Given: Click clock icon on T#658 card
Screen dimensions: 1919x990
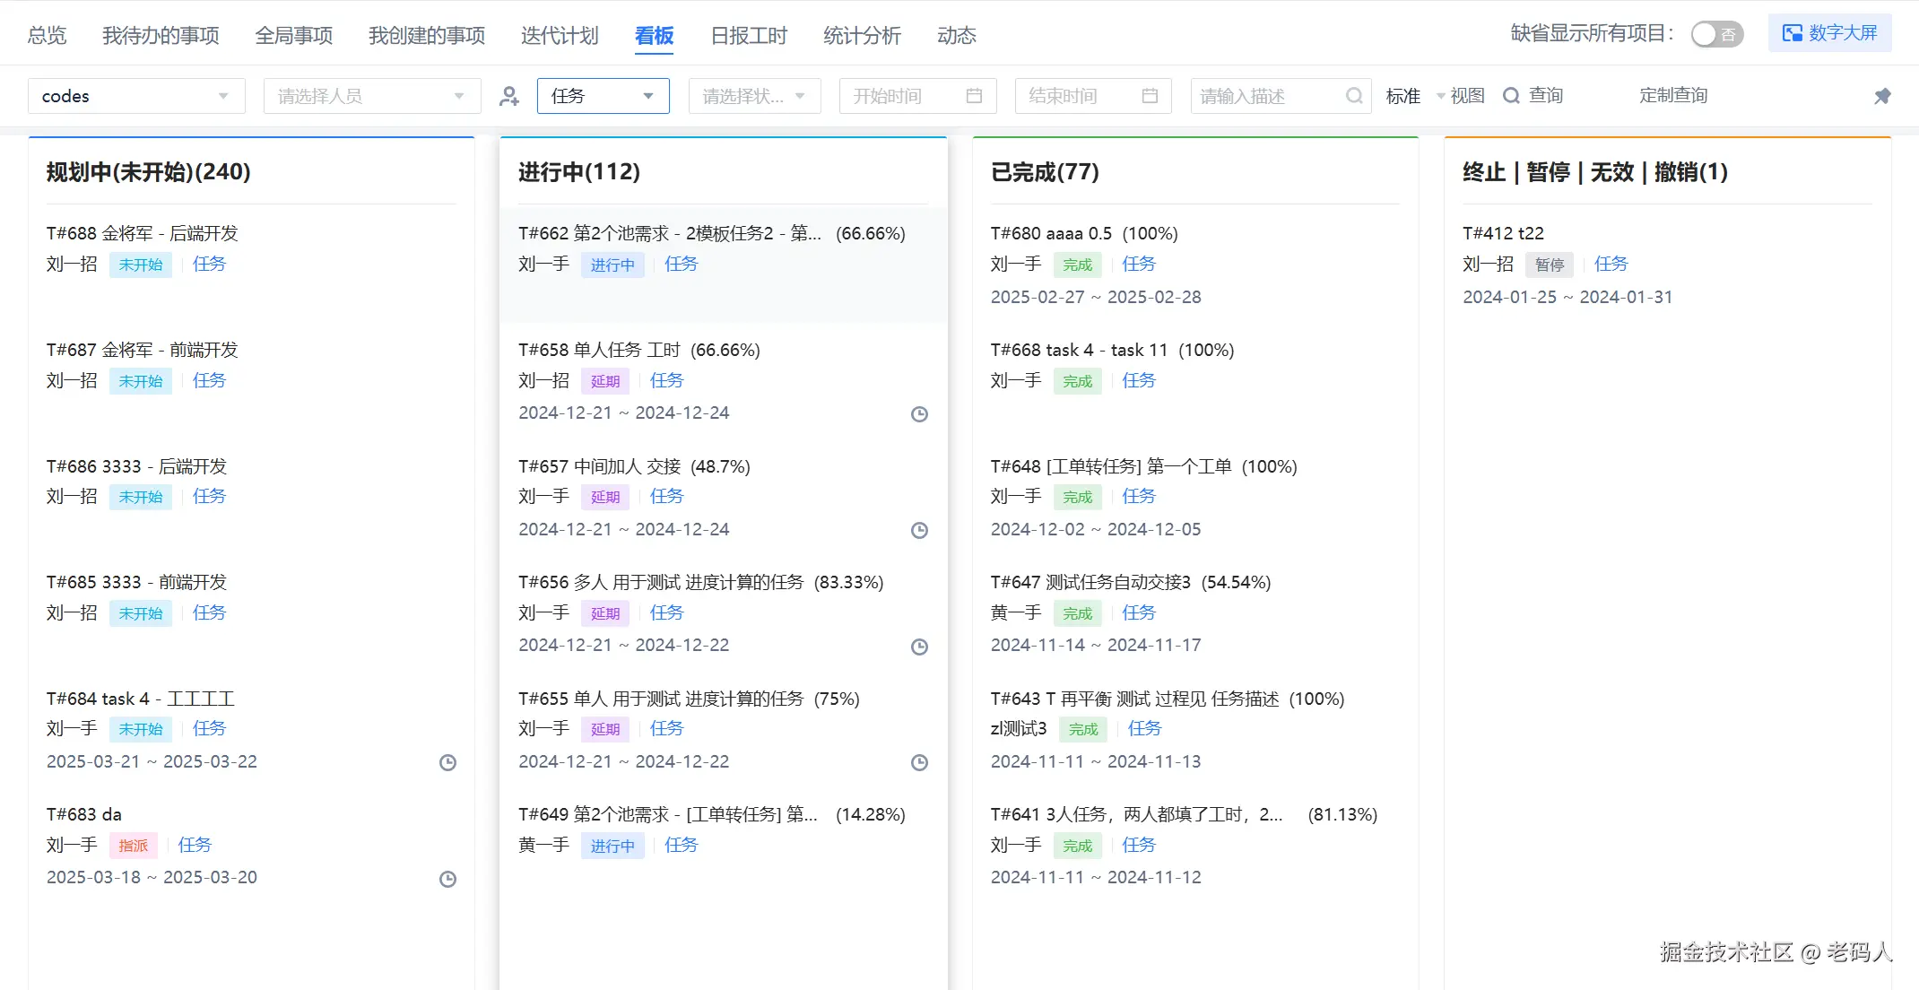Looking at the screenshot, I should click(x=919, y=414).
